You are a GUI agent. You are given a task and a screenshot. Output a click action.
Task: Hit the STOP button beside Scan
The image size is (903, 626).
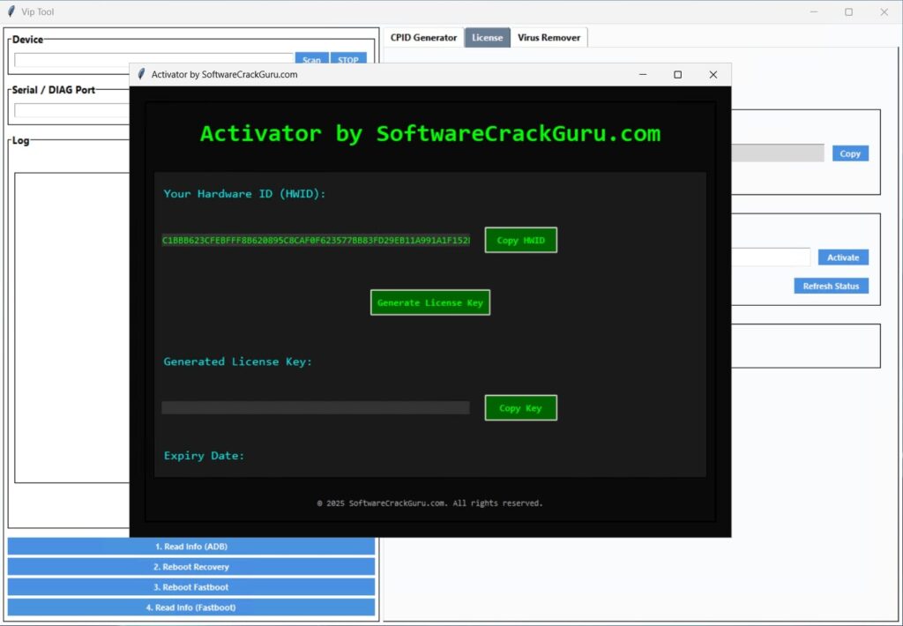pyautogui.click(x=348, y=60)
